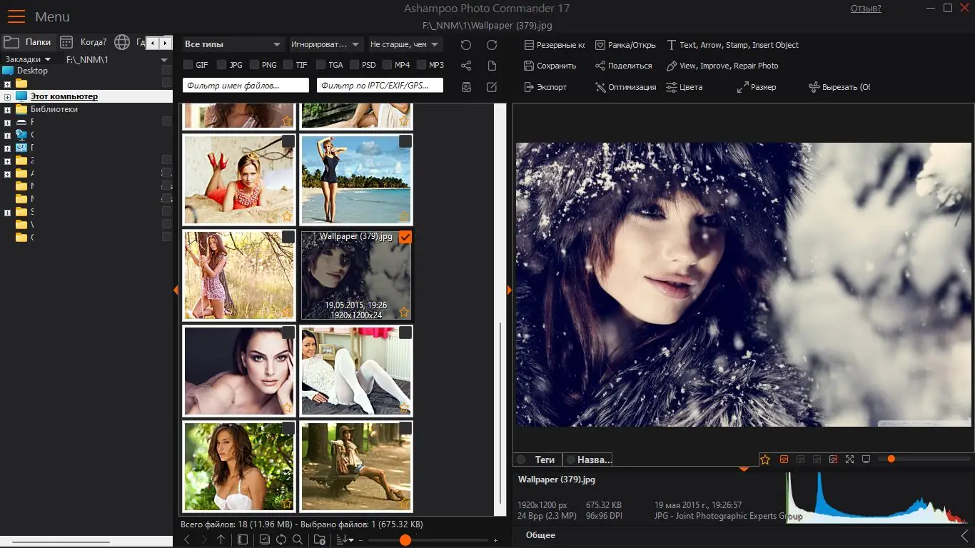Click the slideshow monitor icon near the histogram
The width and height of the screenshot is (975, 548).
pyautogui.click(x=866, y=460)
